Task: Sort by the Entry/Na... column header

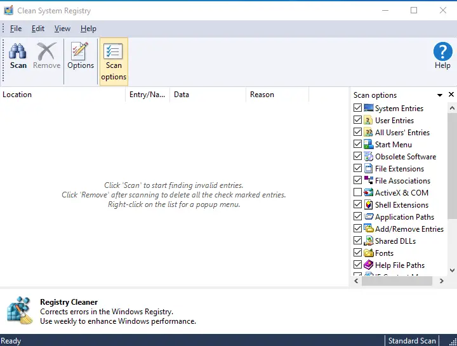Action: (x=147, y=95)
